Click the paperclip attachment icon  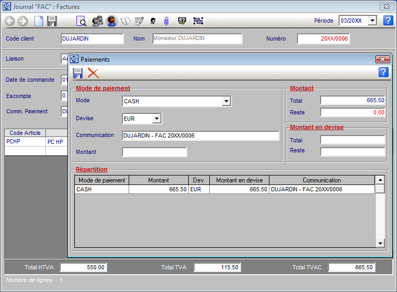coord(166,21)
